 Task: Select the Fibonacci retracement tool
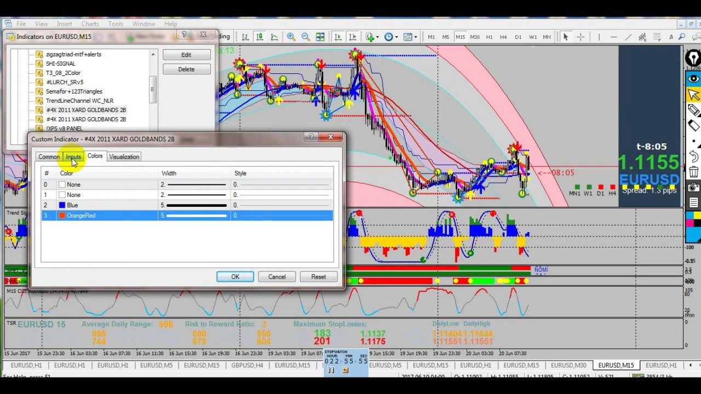pyautogui.click(x=657, y=37)
